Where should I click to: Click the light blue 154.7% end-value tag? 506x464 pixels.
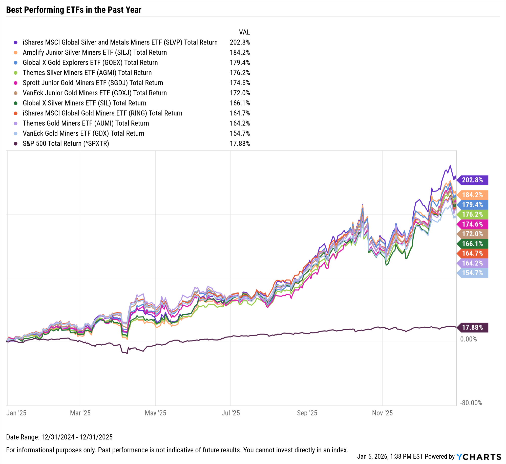(472, 273)
